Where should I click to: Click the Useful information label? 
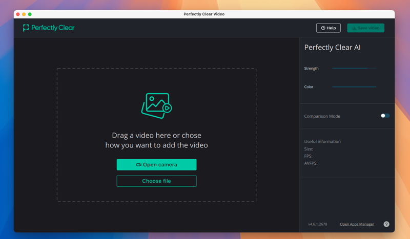(x=322, y=141)
